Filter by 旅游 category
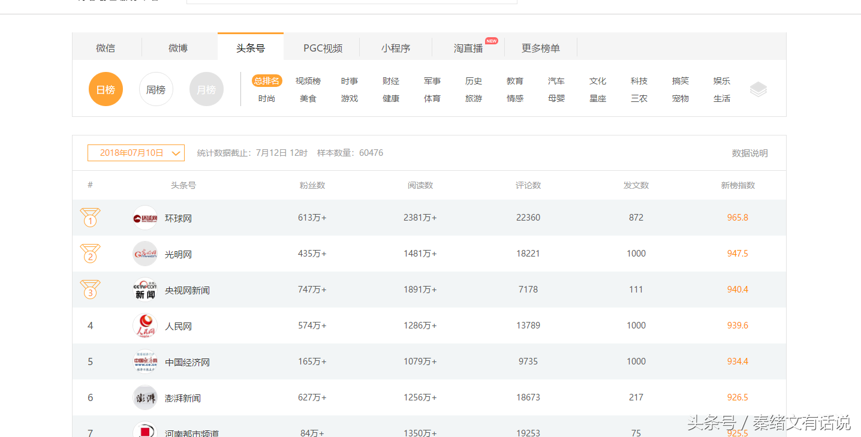The image size is (861, 437). click(474, 98)
